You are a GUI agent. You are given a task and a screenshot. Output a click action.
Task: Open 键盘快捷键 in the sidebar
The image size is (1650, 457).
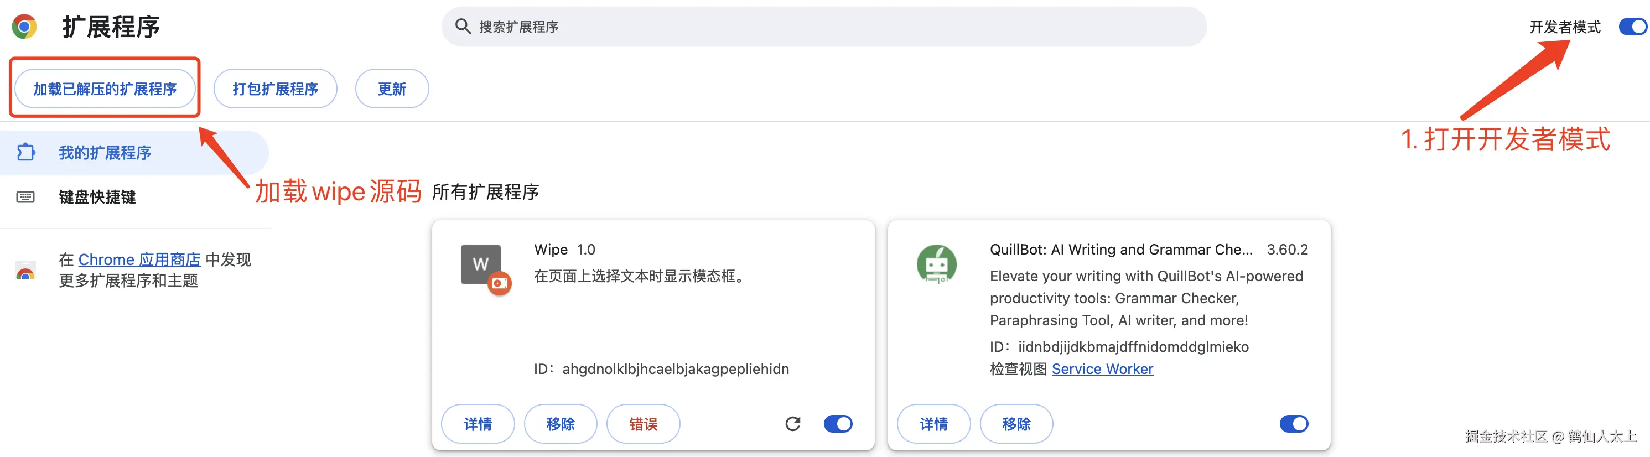(x=134, y=196)
